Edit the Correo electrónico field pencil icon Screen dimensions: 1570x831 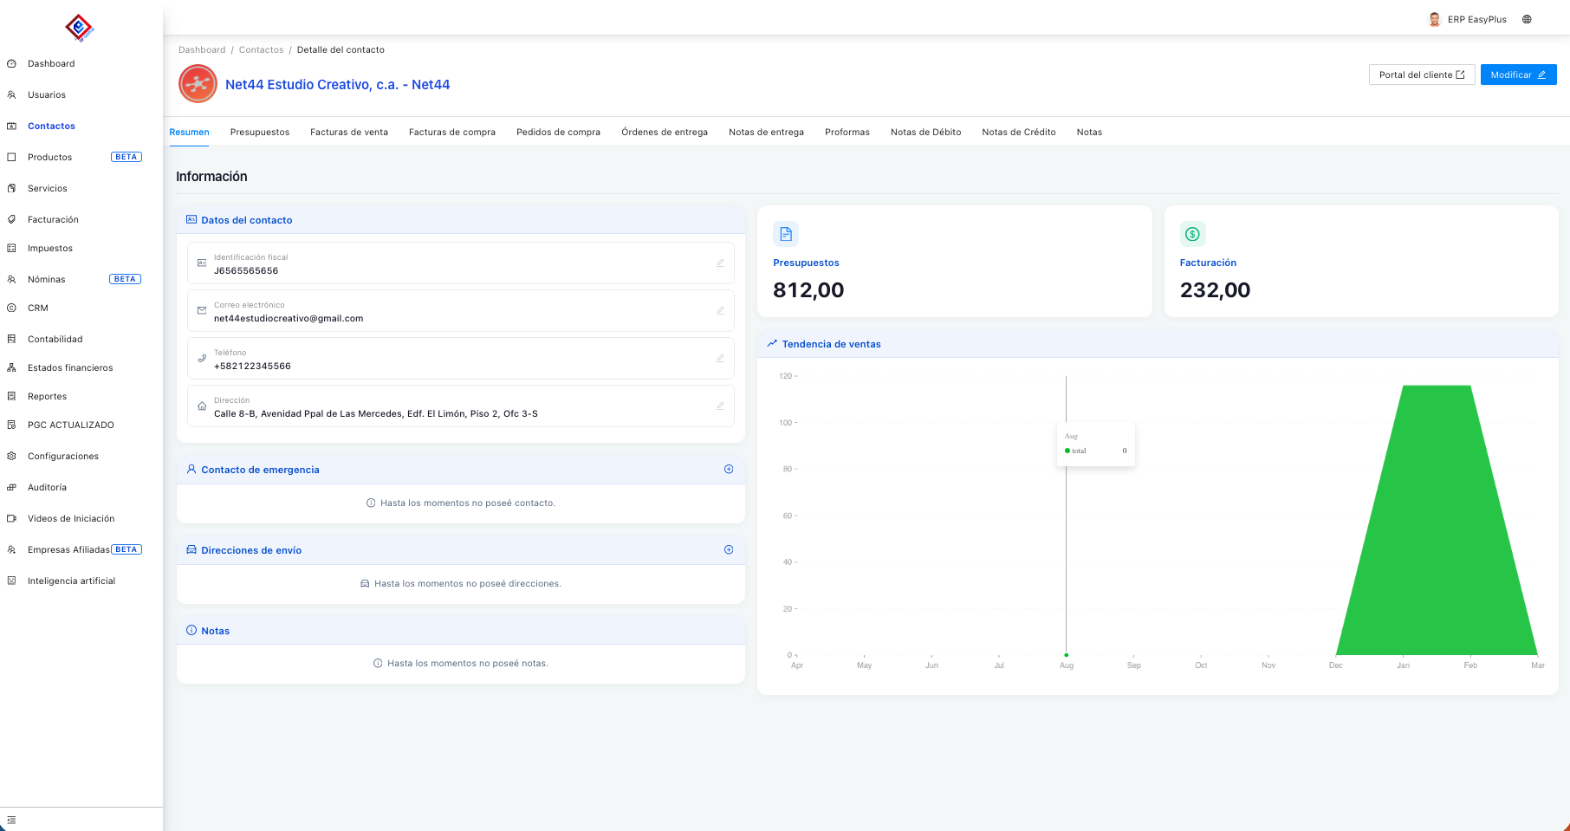[720, 310]
